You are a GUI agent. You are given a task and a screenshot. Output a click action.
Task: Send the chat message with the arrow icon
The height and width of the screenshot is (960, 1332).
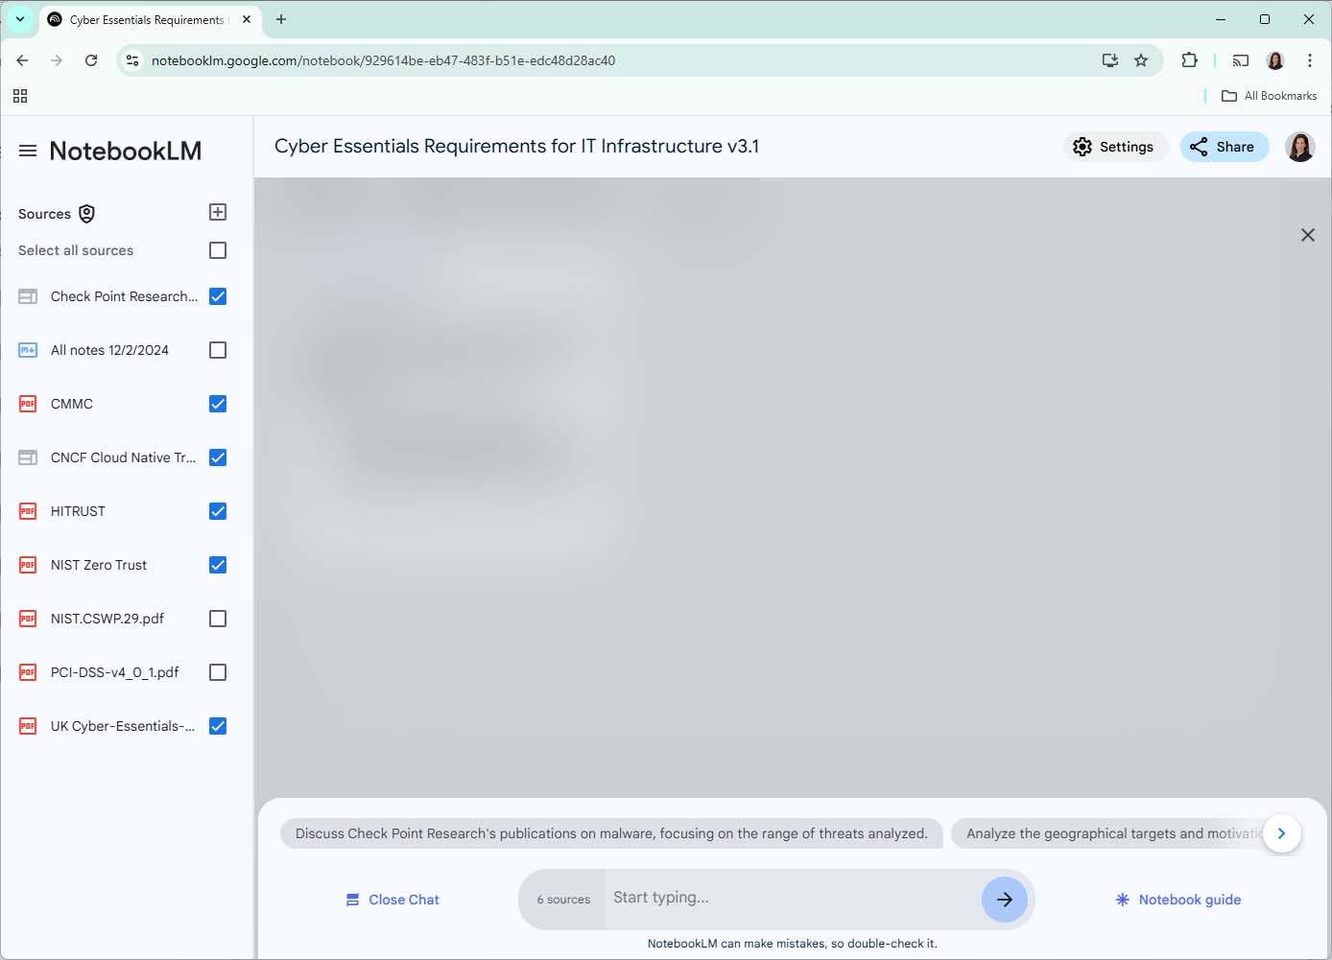click(1004, 899)
